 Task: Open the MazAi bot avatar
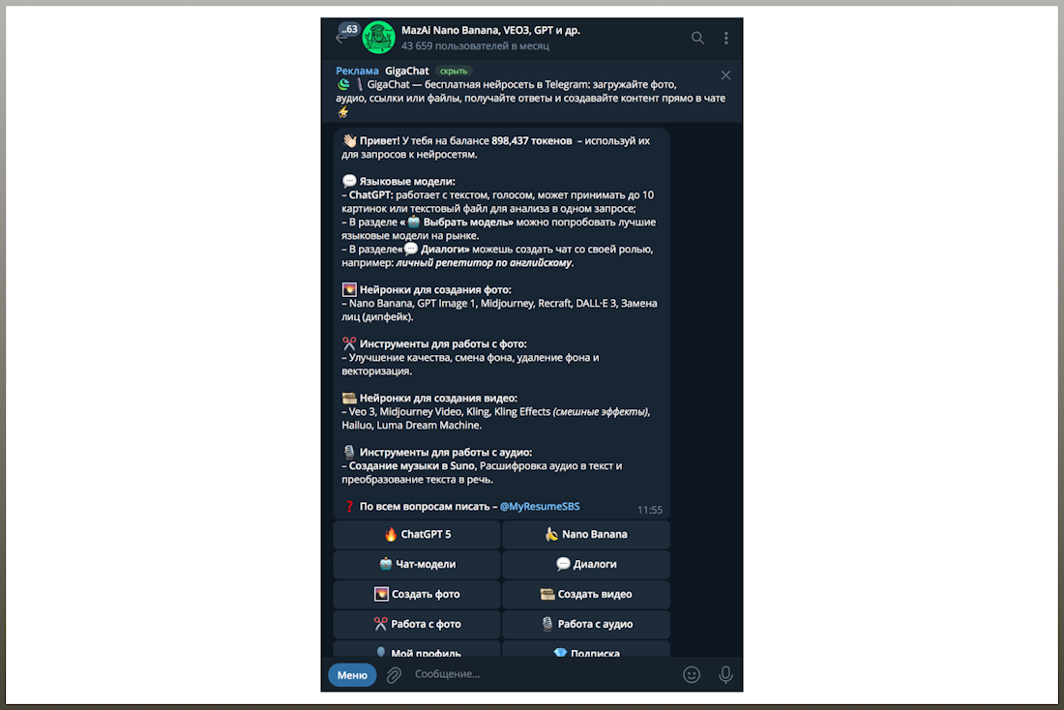[x=378, y=38]
